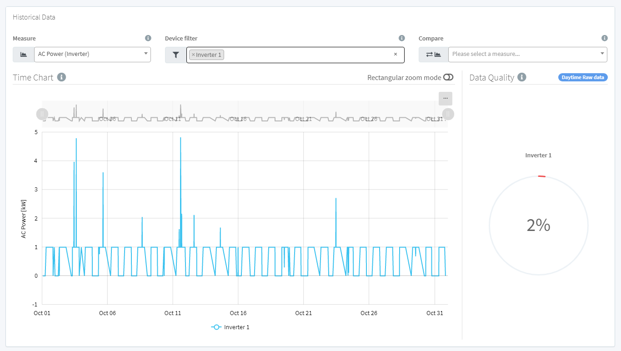The height and width of the screenshot is (351, 621).
Task: Click the area chart icon beside Measure
Action: (23, 55)
